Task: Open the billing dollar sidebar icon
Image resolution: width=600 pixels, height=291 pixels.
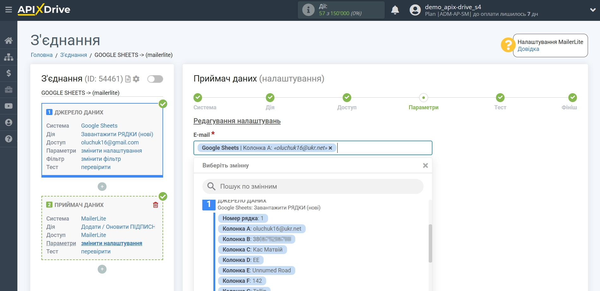Action: click(9, 73)
